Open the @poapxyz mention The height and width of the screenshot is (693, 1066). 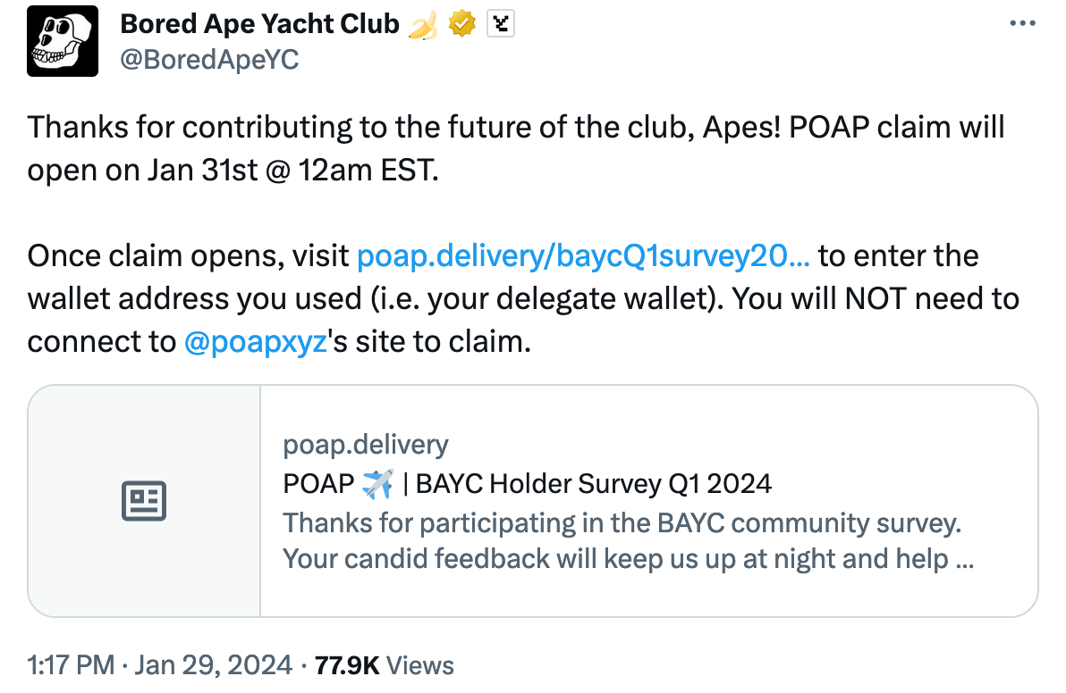[256, 342]
